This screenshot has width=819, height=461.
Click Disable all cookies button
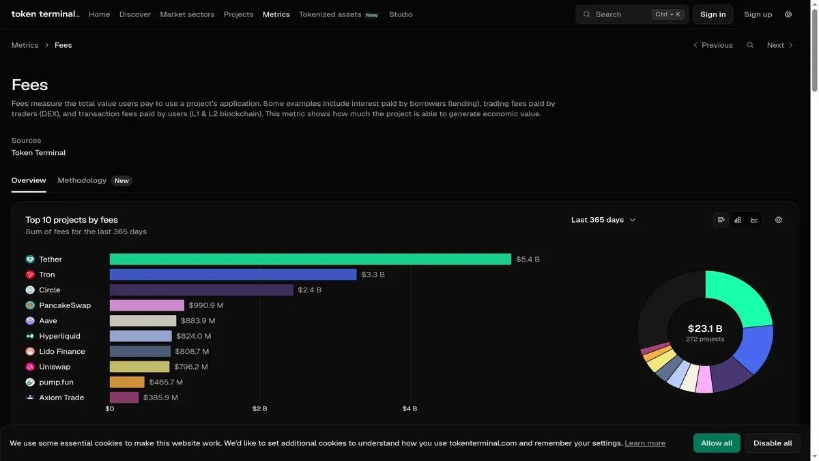pyautogui.click(x=773, y=443)
